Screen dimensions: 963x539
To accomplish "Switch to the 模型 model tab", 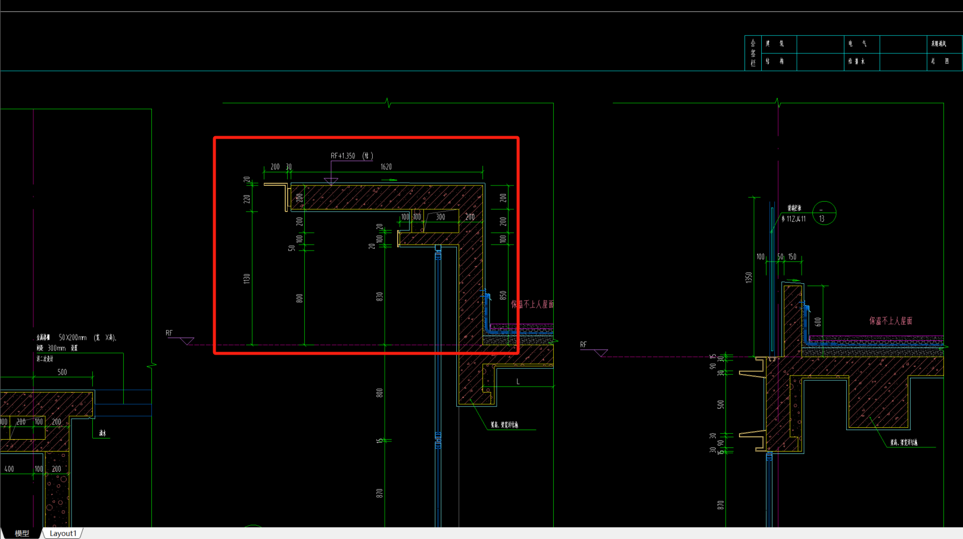I will tap(22, 534).
